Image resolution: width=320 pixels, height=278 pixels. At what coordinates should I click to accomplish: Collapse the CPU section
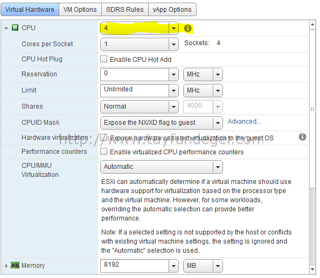pyautogui.click(x=6, y=28)
